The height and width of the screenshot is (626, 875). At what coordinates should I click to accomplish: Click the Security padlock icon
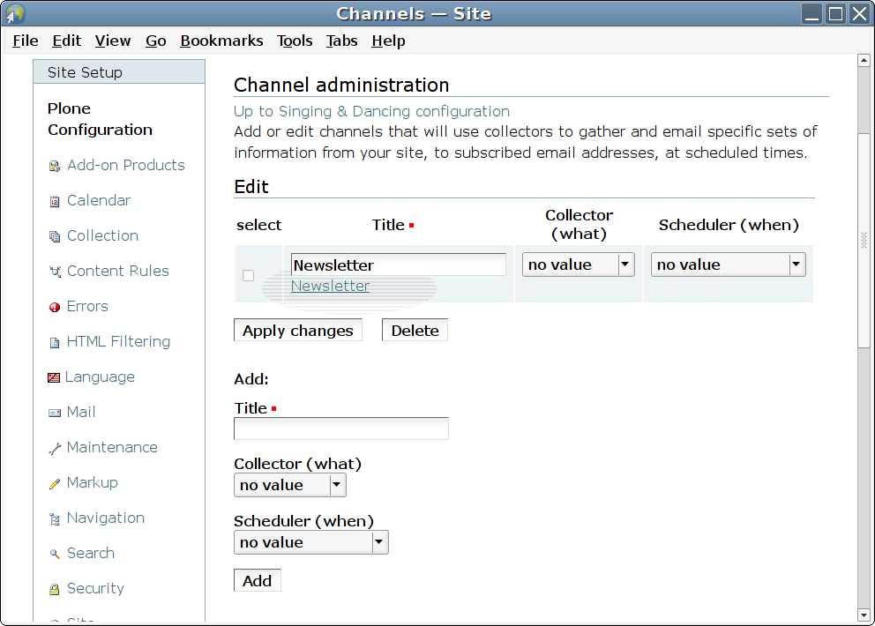coord(55,589)
